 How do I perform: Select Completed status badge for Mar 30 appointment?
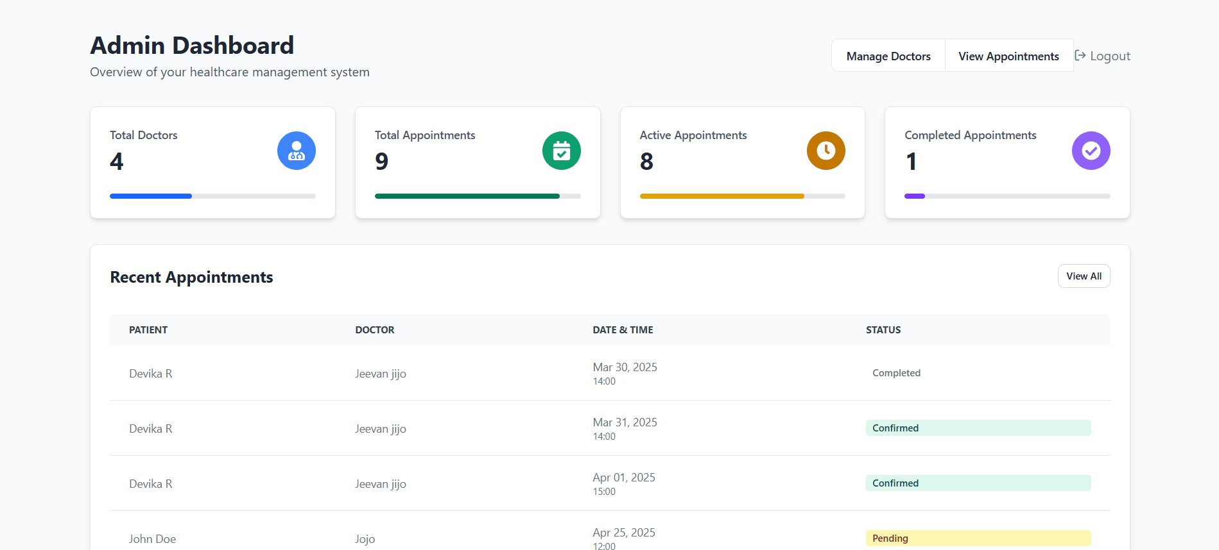tap(978, 373)
